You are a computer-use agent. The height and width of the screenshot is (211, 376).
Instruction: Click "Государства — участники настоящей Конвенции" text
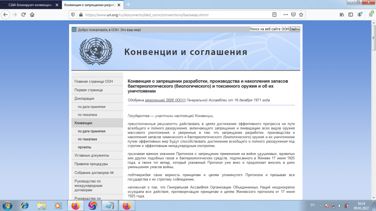[x=170, y=116]
